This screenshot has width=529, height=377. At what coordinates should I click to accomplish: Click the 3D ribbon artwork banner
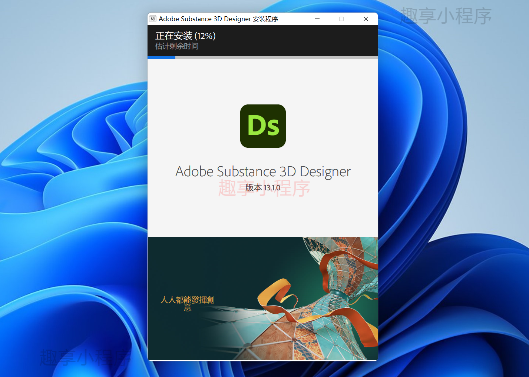coord(263,298)
